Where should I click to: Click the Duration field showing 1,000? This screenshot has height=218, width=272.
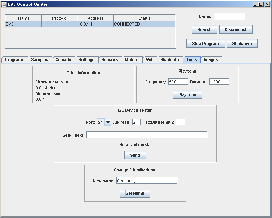(219, 82)
